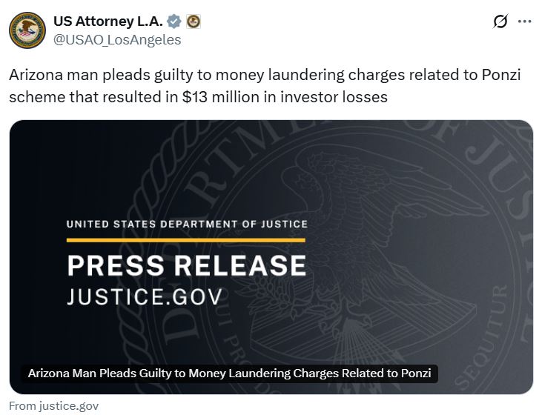Click 'United States Department of Justice' card text

pyautogui.click(x=187, y=224)
